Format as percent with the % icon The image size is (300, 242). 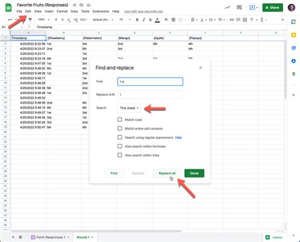[63, 20]
